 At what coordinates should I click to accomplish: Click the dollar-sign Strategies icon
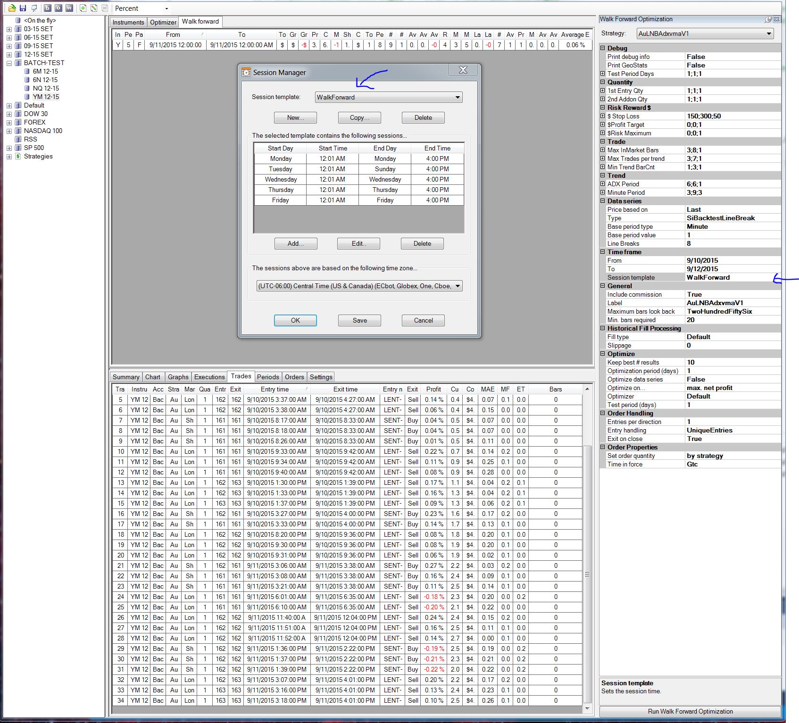pos(18,156)
